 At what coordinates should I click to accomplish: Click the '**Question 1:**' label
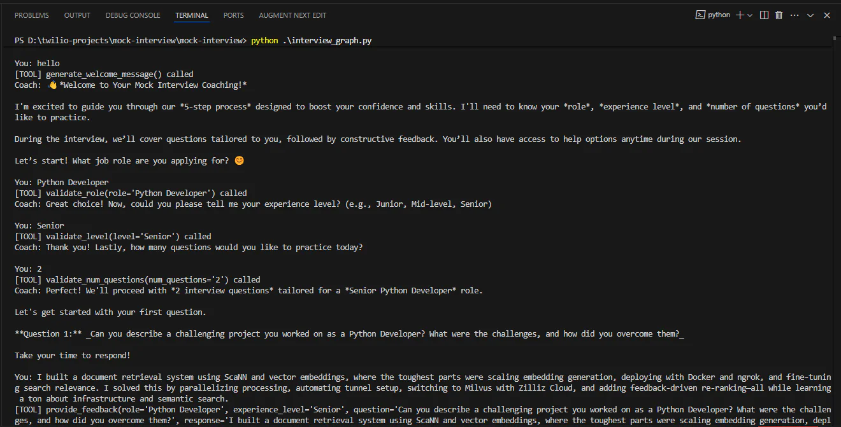click(x=48, y=333)
